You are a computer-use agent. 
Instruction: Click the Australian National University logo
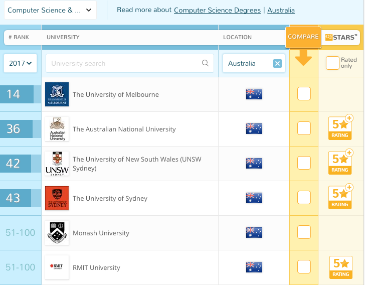pos(57,129)
